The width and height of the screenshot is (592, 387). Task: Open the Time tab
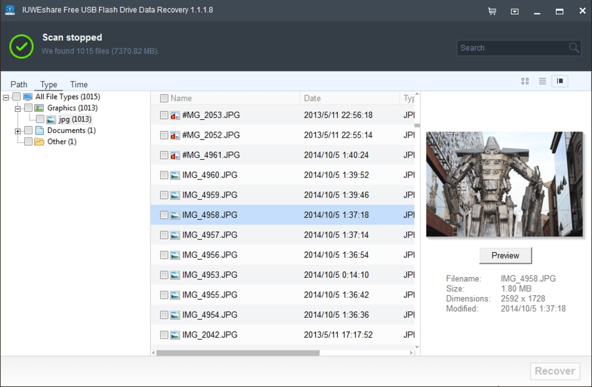point(78,84)
